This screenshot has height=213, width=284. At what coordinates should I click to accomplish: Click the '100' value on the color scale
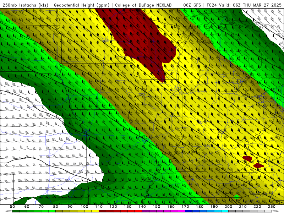(84, 207)
